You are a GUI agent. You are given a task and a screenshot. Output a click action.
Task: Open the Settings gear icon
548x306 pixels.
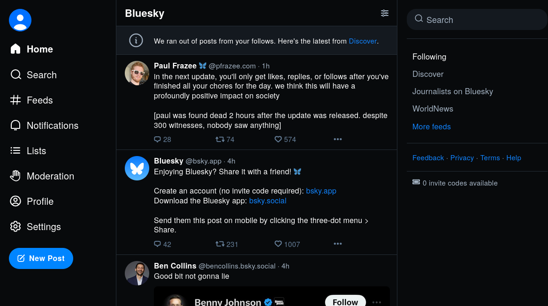(x=15, y=226)
